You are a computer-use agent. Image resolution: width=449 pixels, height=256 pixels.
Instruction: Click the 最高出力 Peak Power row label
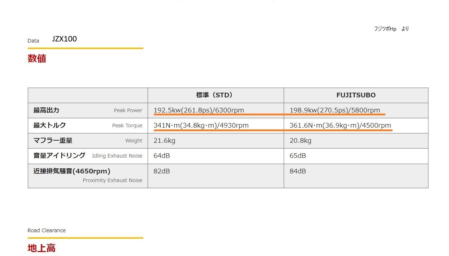click(46, 110)
